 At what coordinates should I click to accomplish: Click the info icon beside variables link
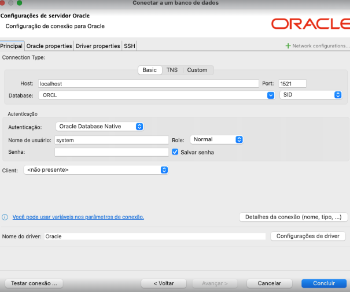tap(5, 217)
